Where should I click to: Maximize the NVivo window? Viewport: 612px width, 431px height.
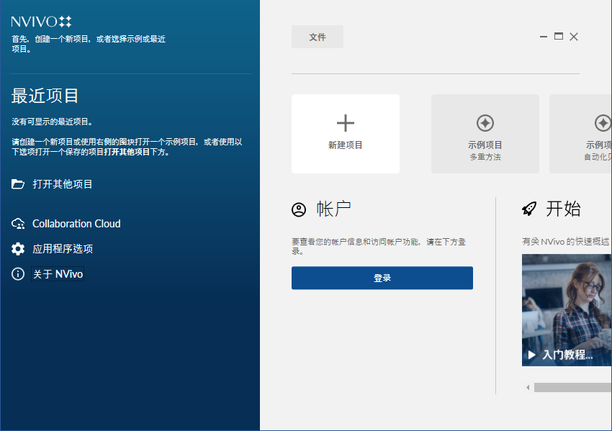[x=559, y=36]
